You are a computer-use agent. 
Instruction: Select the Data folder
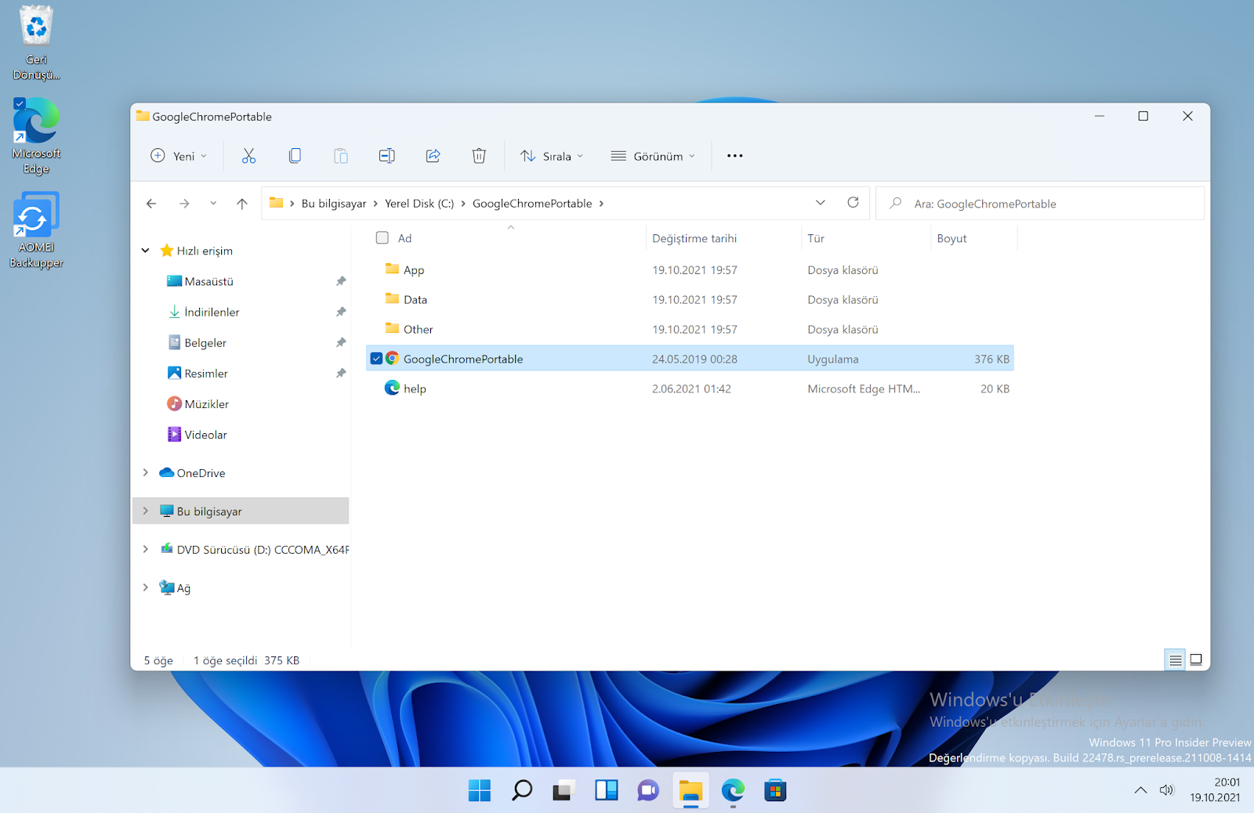click(690, 299)
